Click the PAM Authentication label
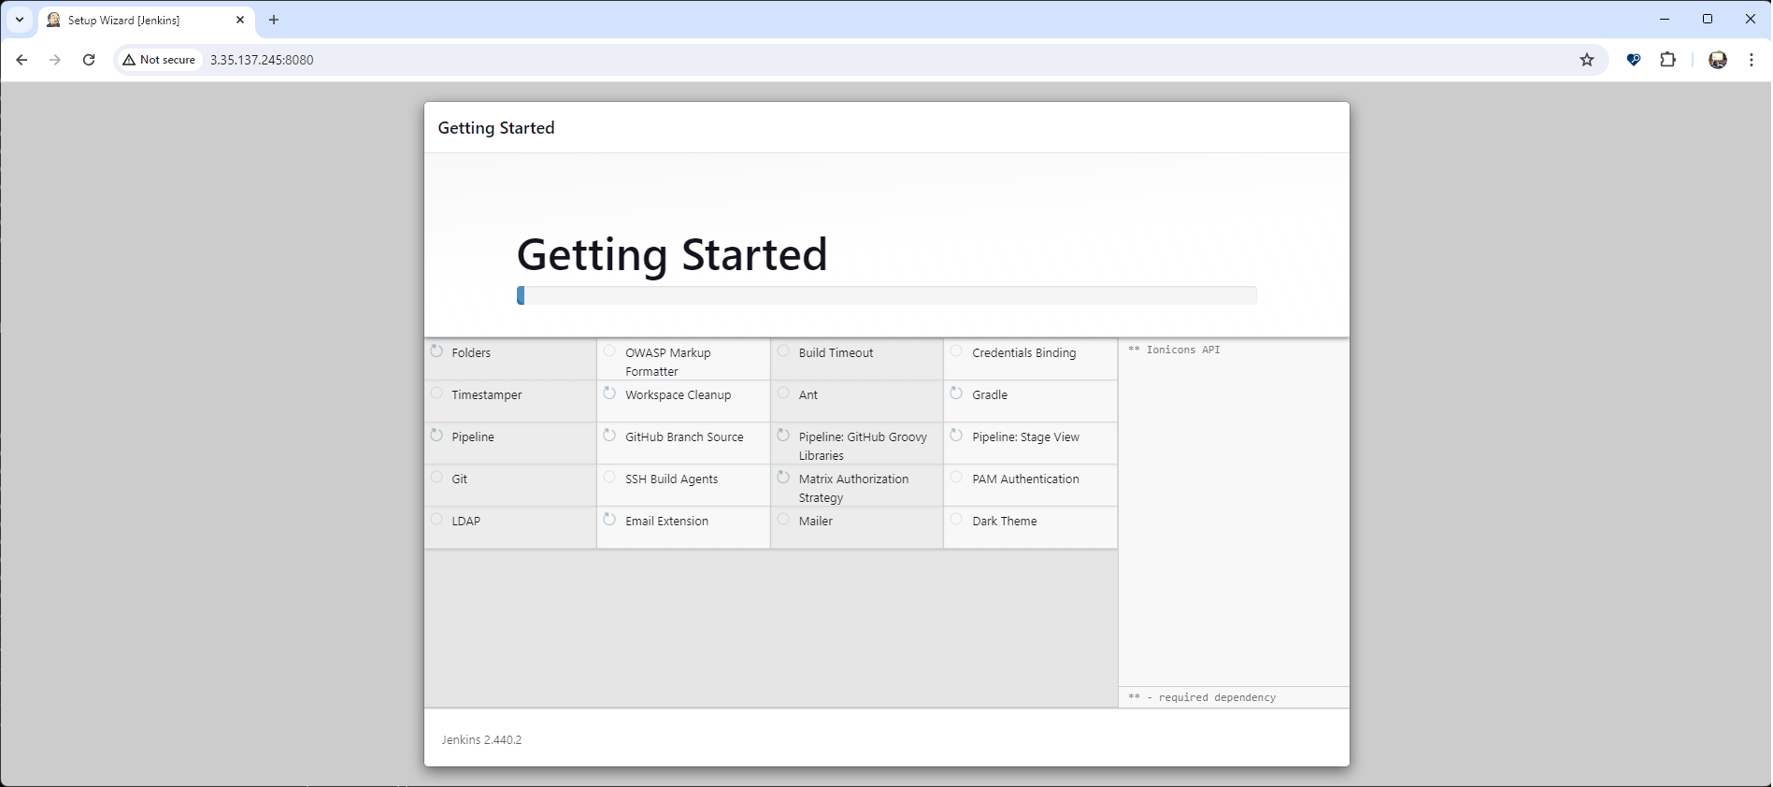This screenshot has height=787, width=1773. click(x=1025, y=479)
